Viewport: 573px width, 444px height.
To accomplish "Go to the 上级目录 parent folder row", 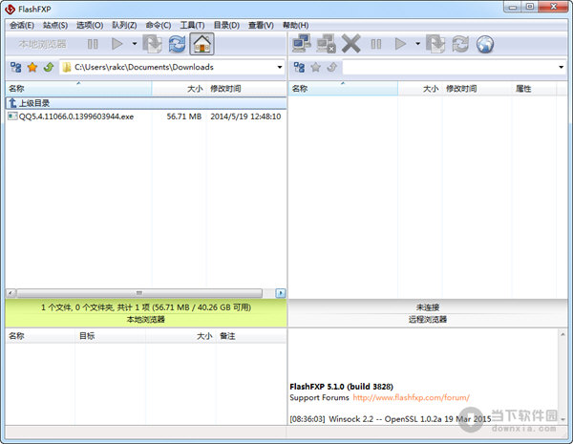I will 146,103.
